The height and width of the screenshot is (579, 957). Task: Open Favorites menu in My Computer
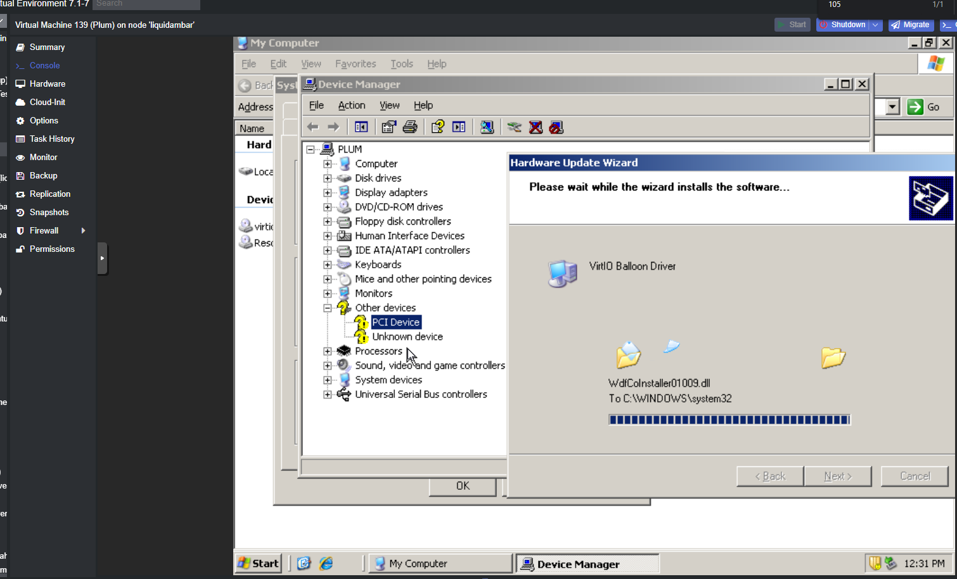356,64
